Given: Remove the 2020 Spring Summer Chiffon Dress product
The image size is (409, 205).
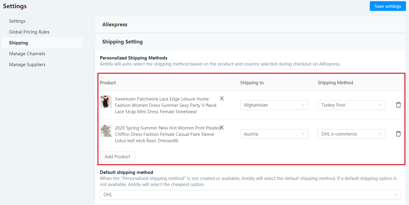Looking at the screenshot, I should [x=222, y=127].
